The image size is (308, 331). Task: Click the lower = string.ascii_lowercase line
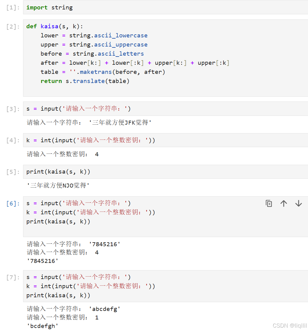[94, 36]
